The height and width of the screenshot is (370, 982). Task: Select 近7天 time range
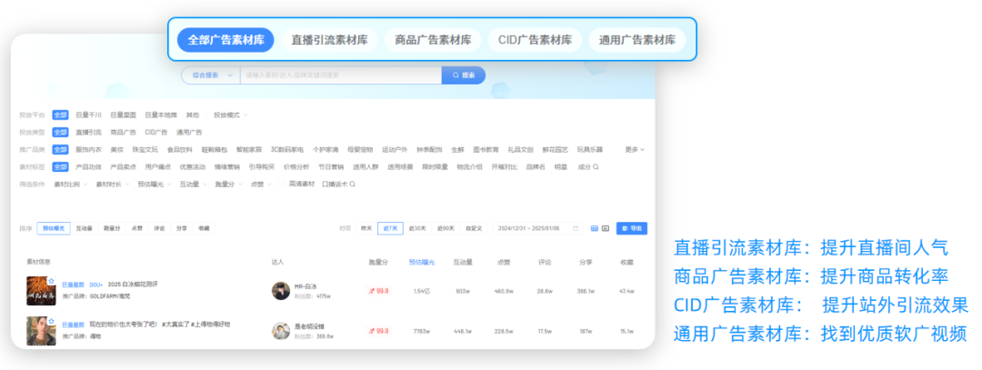390,228
